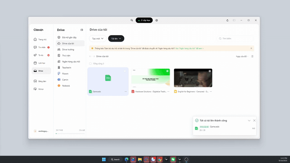The height and width of the screenshot is (163, 290).
Task: Select Thư viện menu item
Action: 70,56
